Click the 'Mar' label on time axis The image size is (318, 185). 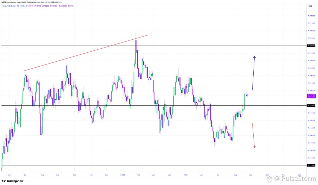pos(153,175)
